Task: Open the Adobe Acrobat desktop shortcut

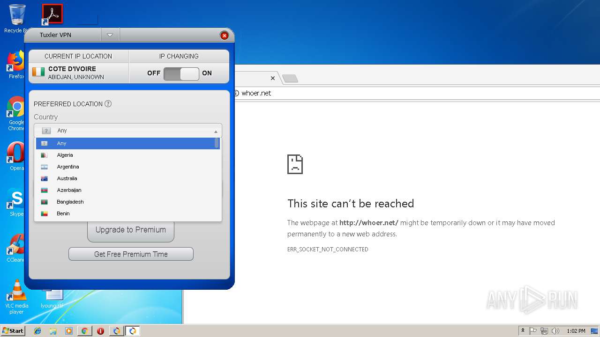Action: [x=52, y=14]
